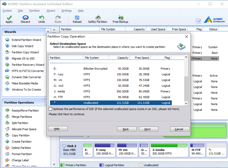Select the G: vm2 partition row

tap(111, 86)
